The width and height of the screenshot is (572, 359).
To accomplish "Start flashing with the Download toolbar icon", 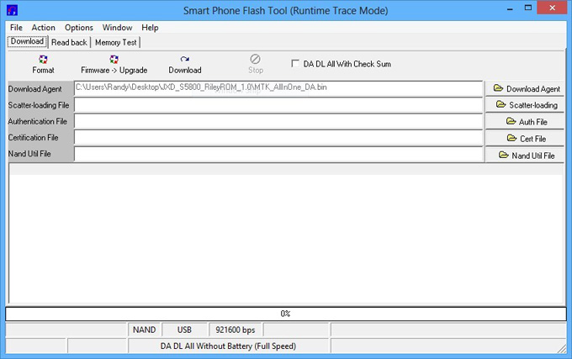I will pyautogui.click(x=184, y=60).
